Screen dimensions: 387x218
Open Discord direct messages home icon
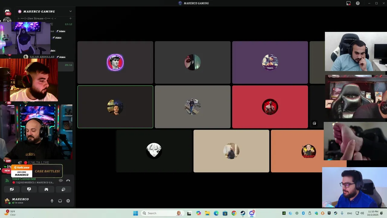[x=7, y=12]
